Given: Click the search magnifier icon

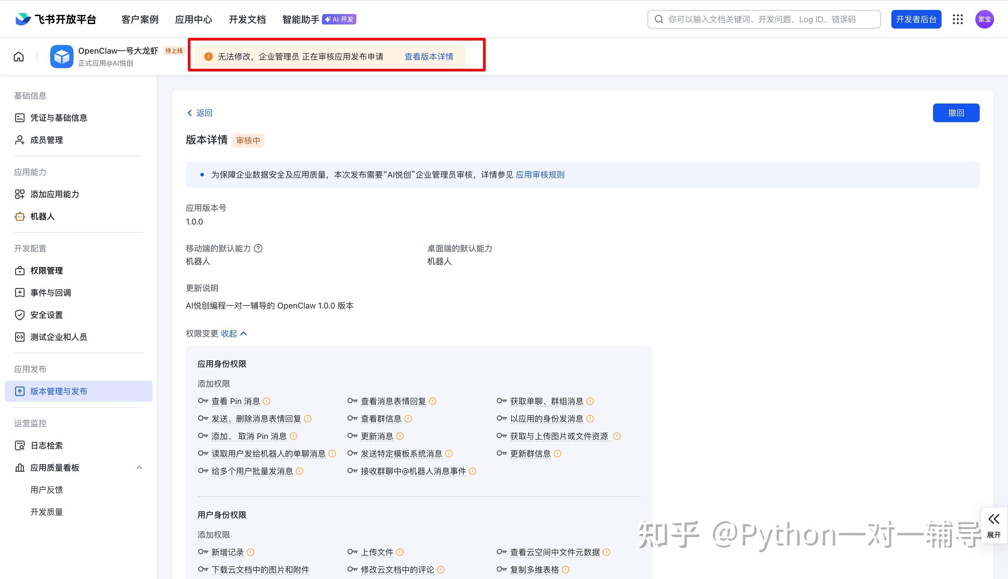Looking at the screenshot, I should coord(659,19).
